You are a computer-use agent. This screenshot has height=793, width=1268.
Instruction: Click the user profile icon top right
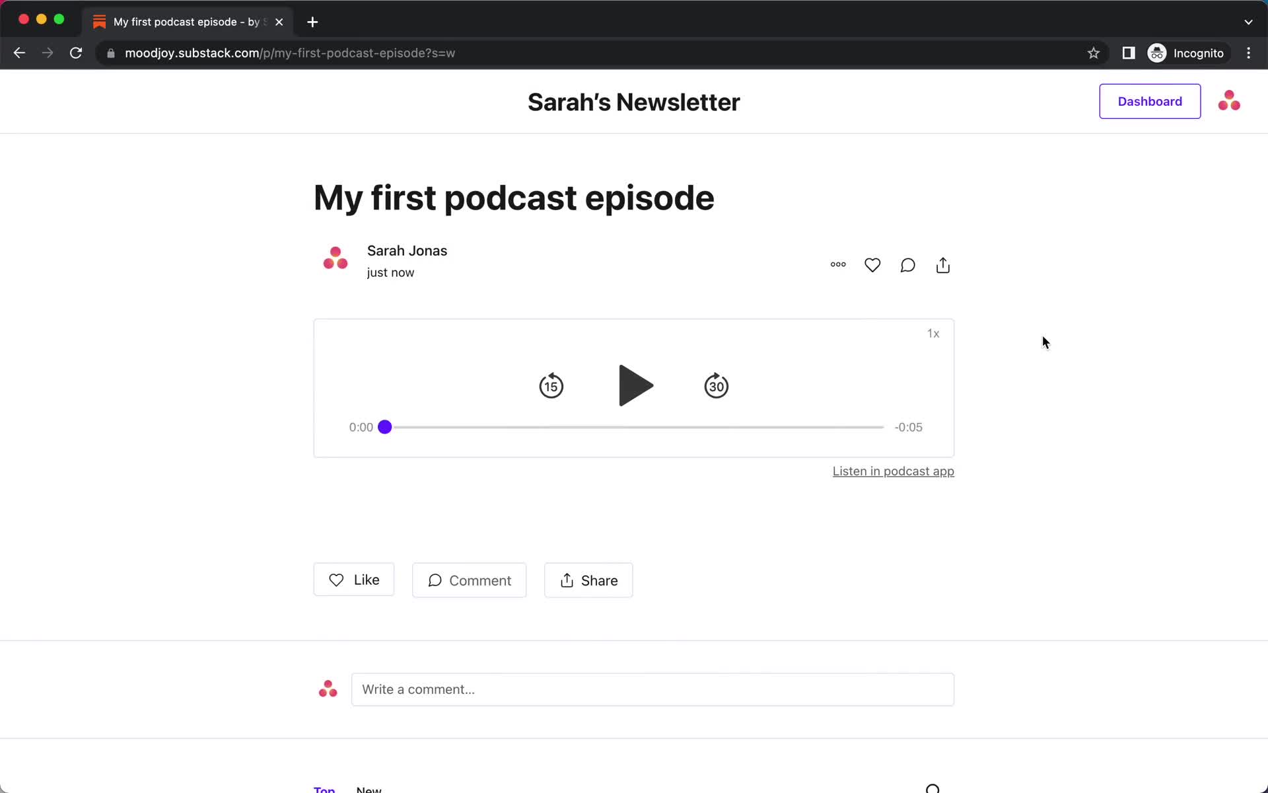(1229, 101)
